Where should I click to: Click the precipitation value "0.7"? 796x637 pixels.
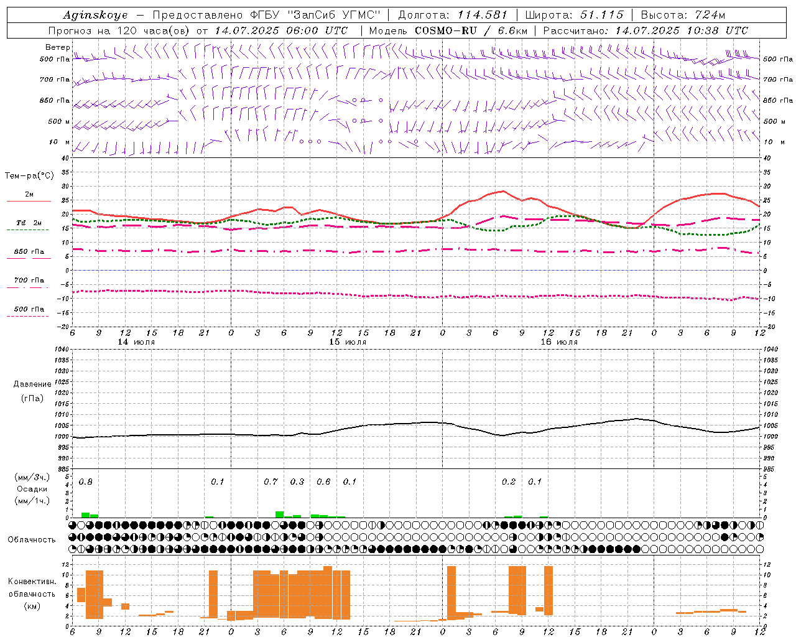tap(271, 482)
